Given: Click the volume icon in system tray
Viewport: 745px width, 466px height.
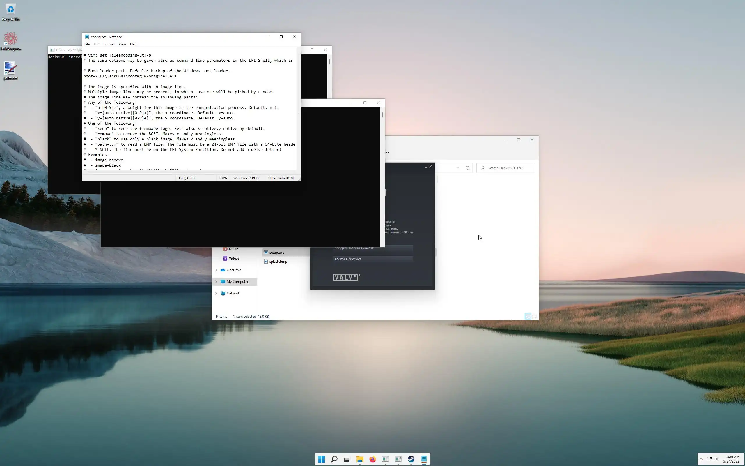Looking at the screenshot, I should [716, 459].
